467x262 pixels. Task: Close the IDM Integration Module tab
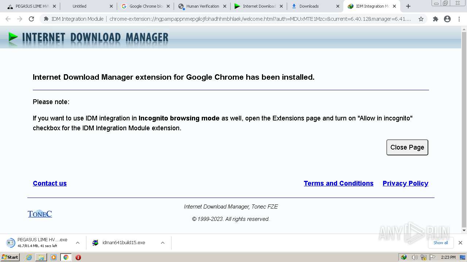pos(394,6)
